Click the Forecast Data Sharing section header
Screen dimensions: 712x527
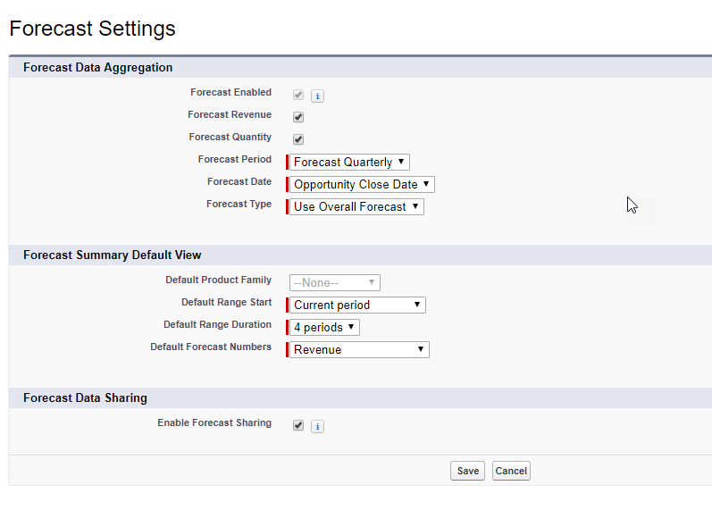85,397
